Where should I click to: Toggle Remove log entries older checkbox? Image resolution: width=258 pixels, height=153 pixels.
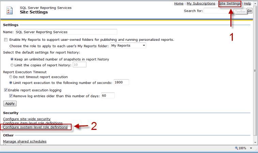pos(11,96)
